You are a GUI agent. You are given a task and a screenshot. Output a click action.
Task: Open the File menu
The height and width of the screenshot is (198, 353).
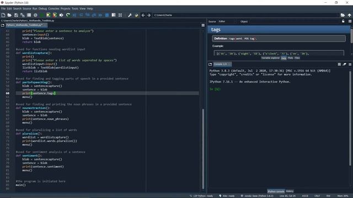coord(3,9)
